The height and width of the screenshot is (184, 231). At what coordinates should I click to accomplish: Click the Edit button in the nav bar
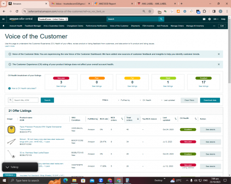click(x=222, y=26)
